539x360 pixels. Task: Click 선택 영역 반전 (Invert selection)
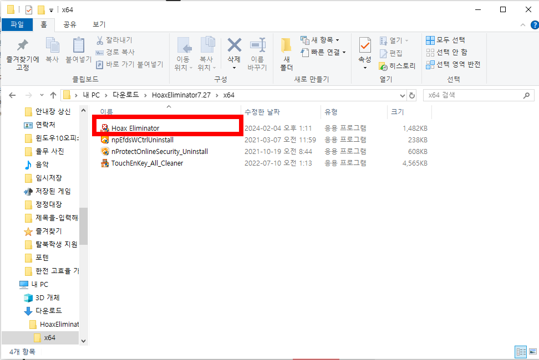(x=453, y=64)
